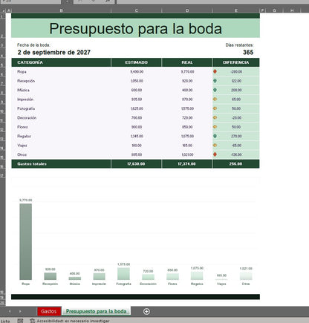Click the Viajes axis label in the chart
Image resolution: width=309 pixels, height=323 pixels.
point(221,284)
